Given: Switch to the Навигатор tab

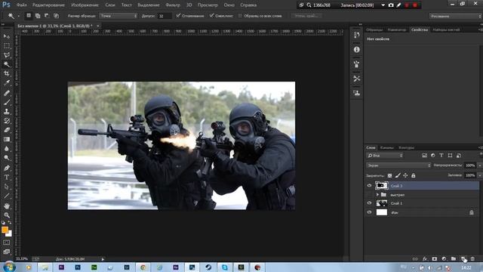Looking at the screenshot, I should pyautogui.click(x=396, y=29).
